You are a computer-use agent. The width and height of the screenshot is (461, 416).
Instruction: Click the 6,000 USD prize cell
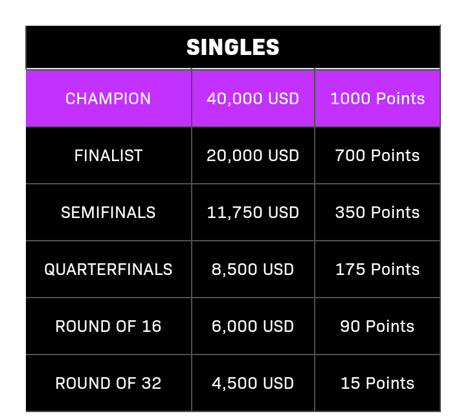coord(253,326)
